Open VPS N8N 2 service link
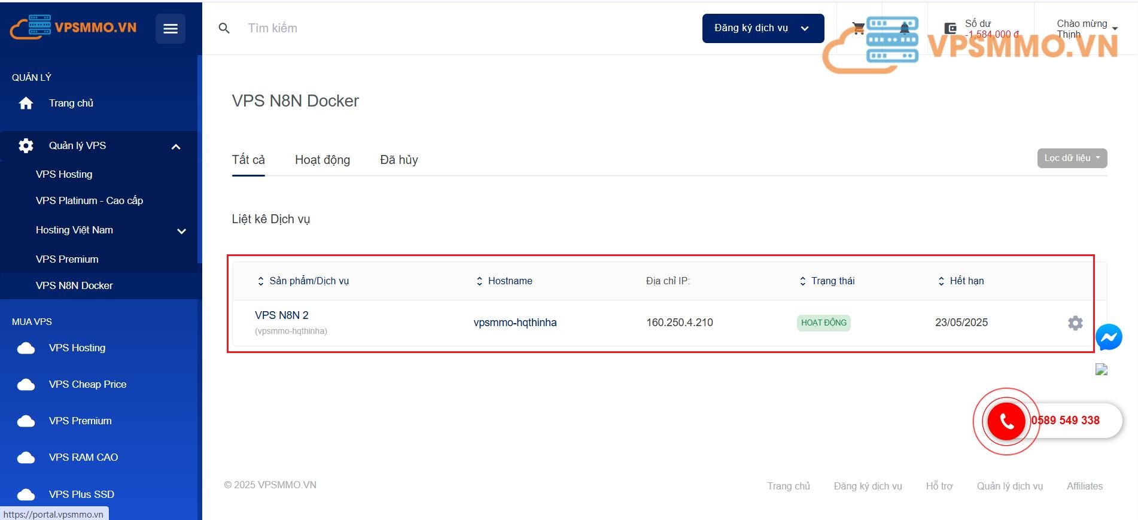 click(x=282, y=315)
